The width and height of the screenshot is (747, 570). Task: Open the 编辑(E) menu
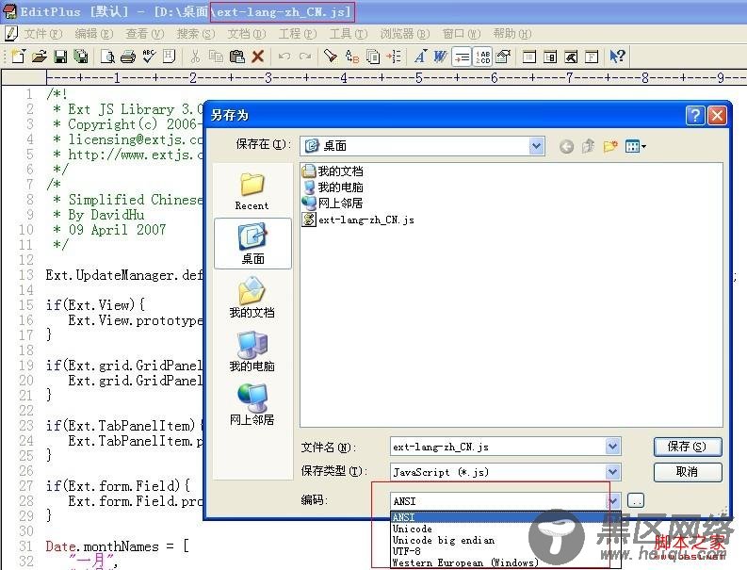coord(94,33)
